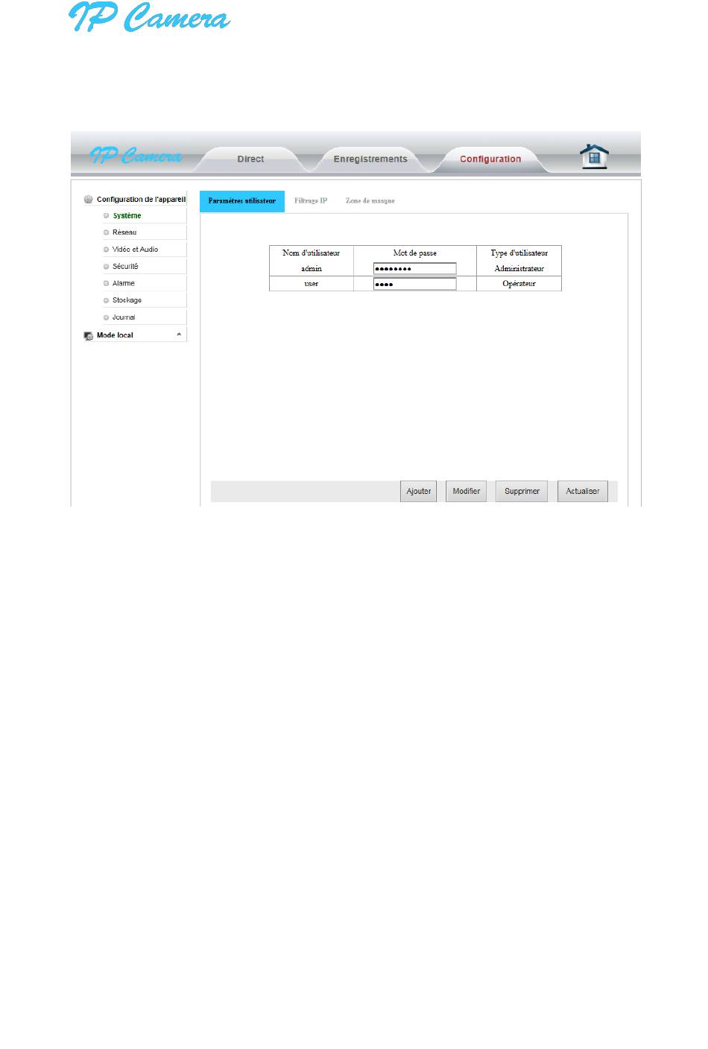The height and width of the screenshot is (1049, 708).
Task: Click the Nom d'utilisateur column header
Action: (312, 253)
